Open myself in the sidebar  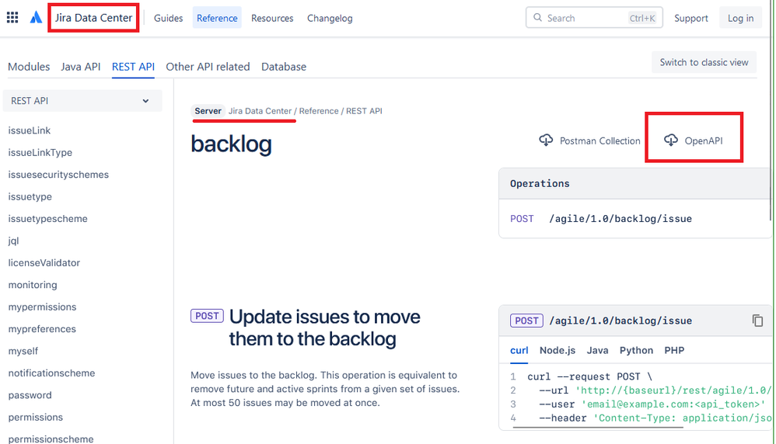point(23,351)
